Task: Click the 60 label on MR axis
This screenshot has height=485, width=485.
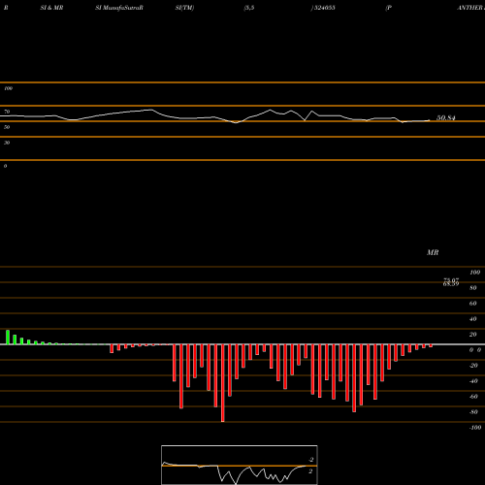Action: tap(473, 304)
